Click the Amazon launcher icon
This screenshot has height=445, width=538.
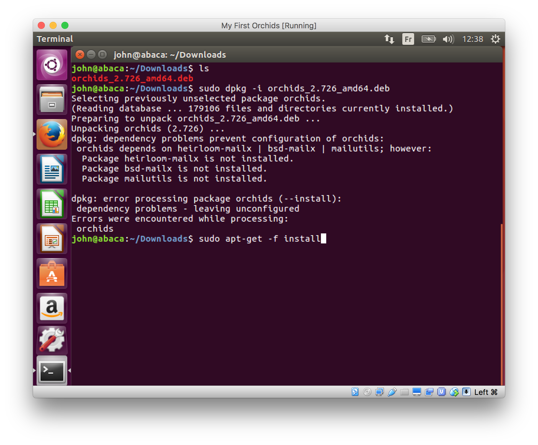[x=52, y=308]
